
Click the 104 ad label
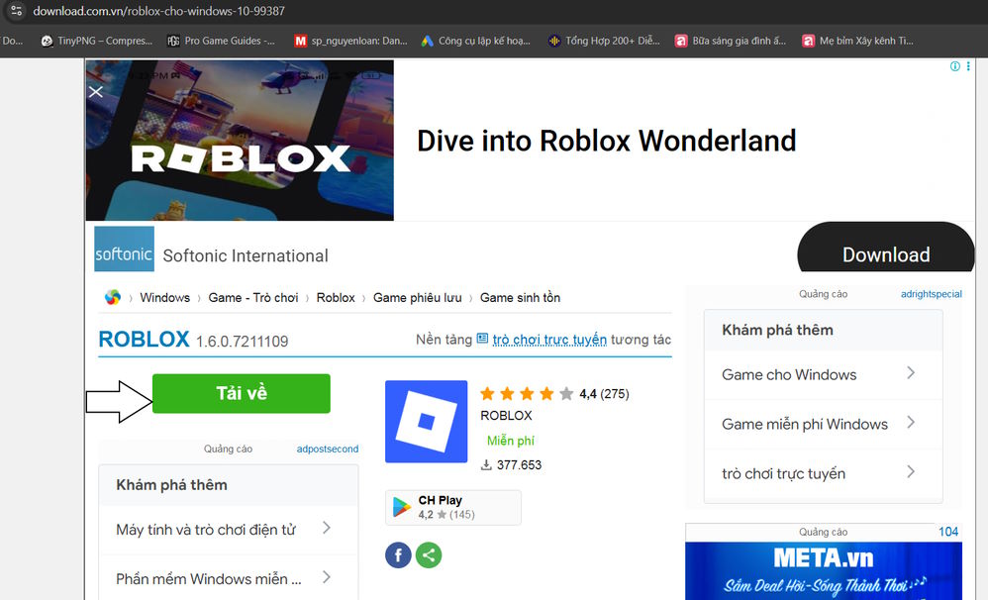[948, 532]
